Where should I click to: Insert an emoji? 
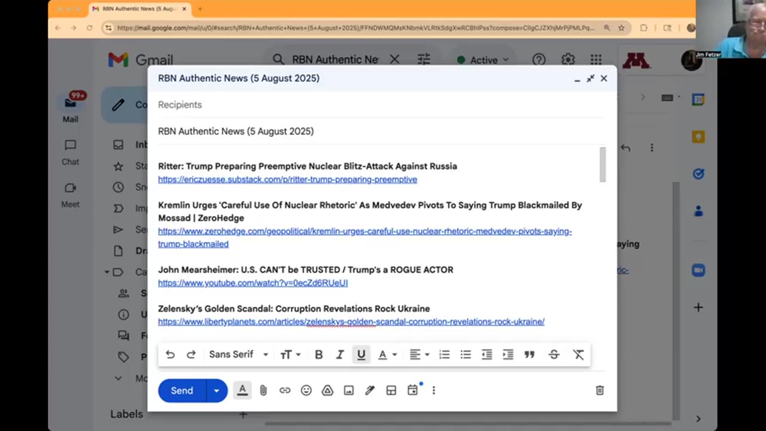point(306,390)
